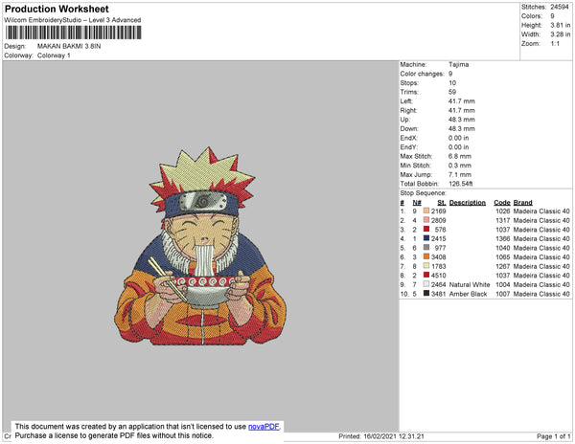Click the 'St.' column header
575x444 pixels.
442,203
